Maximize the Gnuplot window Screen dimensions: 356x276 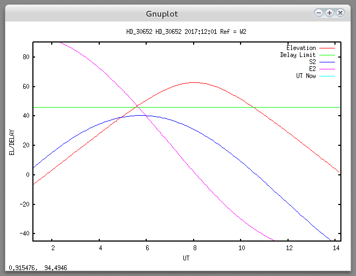pyautogui.click(x=330, y=12)
